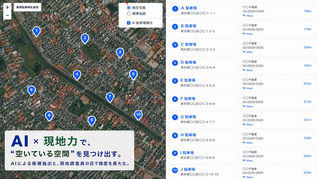Open Maps link for B 駐車場
This screenshot has height=179, width=319.
click(248, 34)
